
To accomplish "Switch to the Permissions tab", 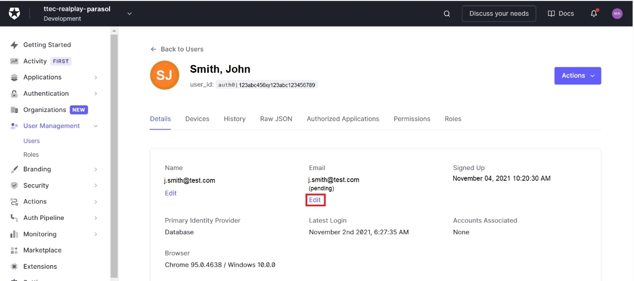I will [x=411, y=119].
